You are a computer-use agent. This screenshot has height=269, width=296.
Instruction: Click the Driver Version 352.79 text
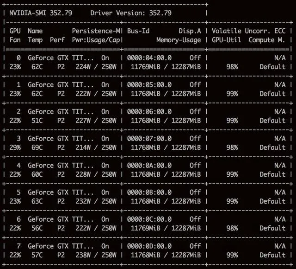coord(131,13)
